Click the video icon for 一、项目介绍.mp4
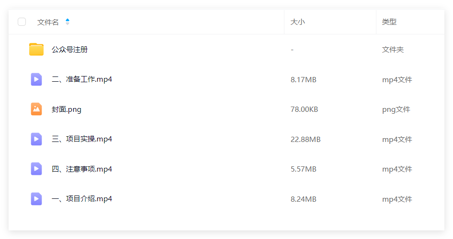The height and width of the screenshot is (239, 453). click(x=36, y=199)
